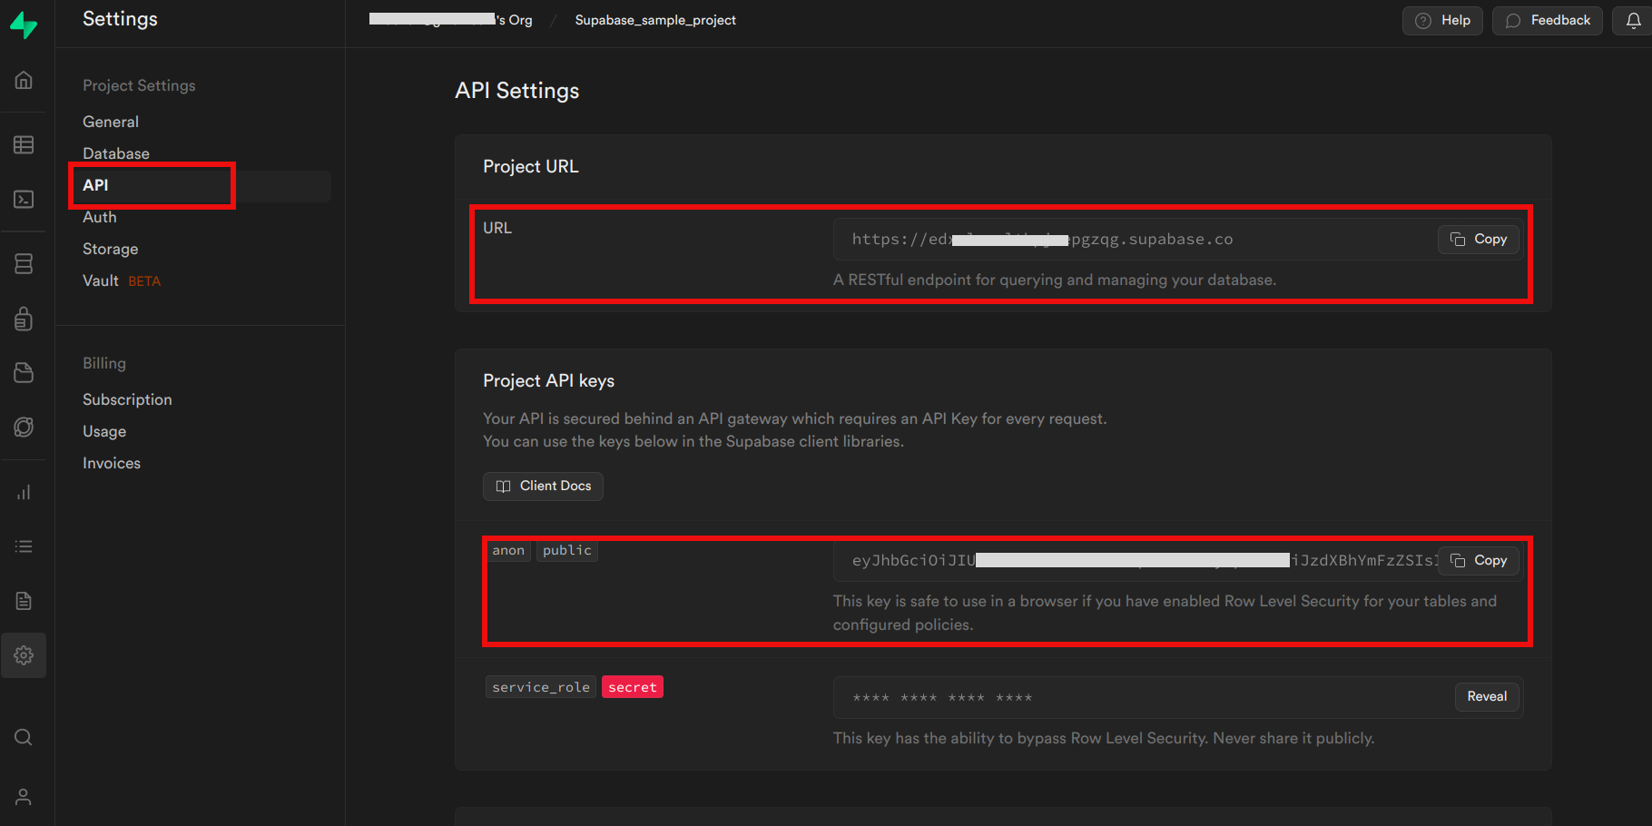Open the Authentication lock icon
1652x826 pixels.
24,319
